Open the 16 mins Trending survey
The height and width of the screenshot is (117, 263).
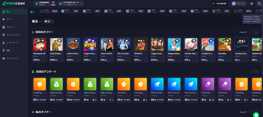click(x=40, y=89)
